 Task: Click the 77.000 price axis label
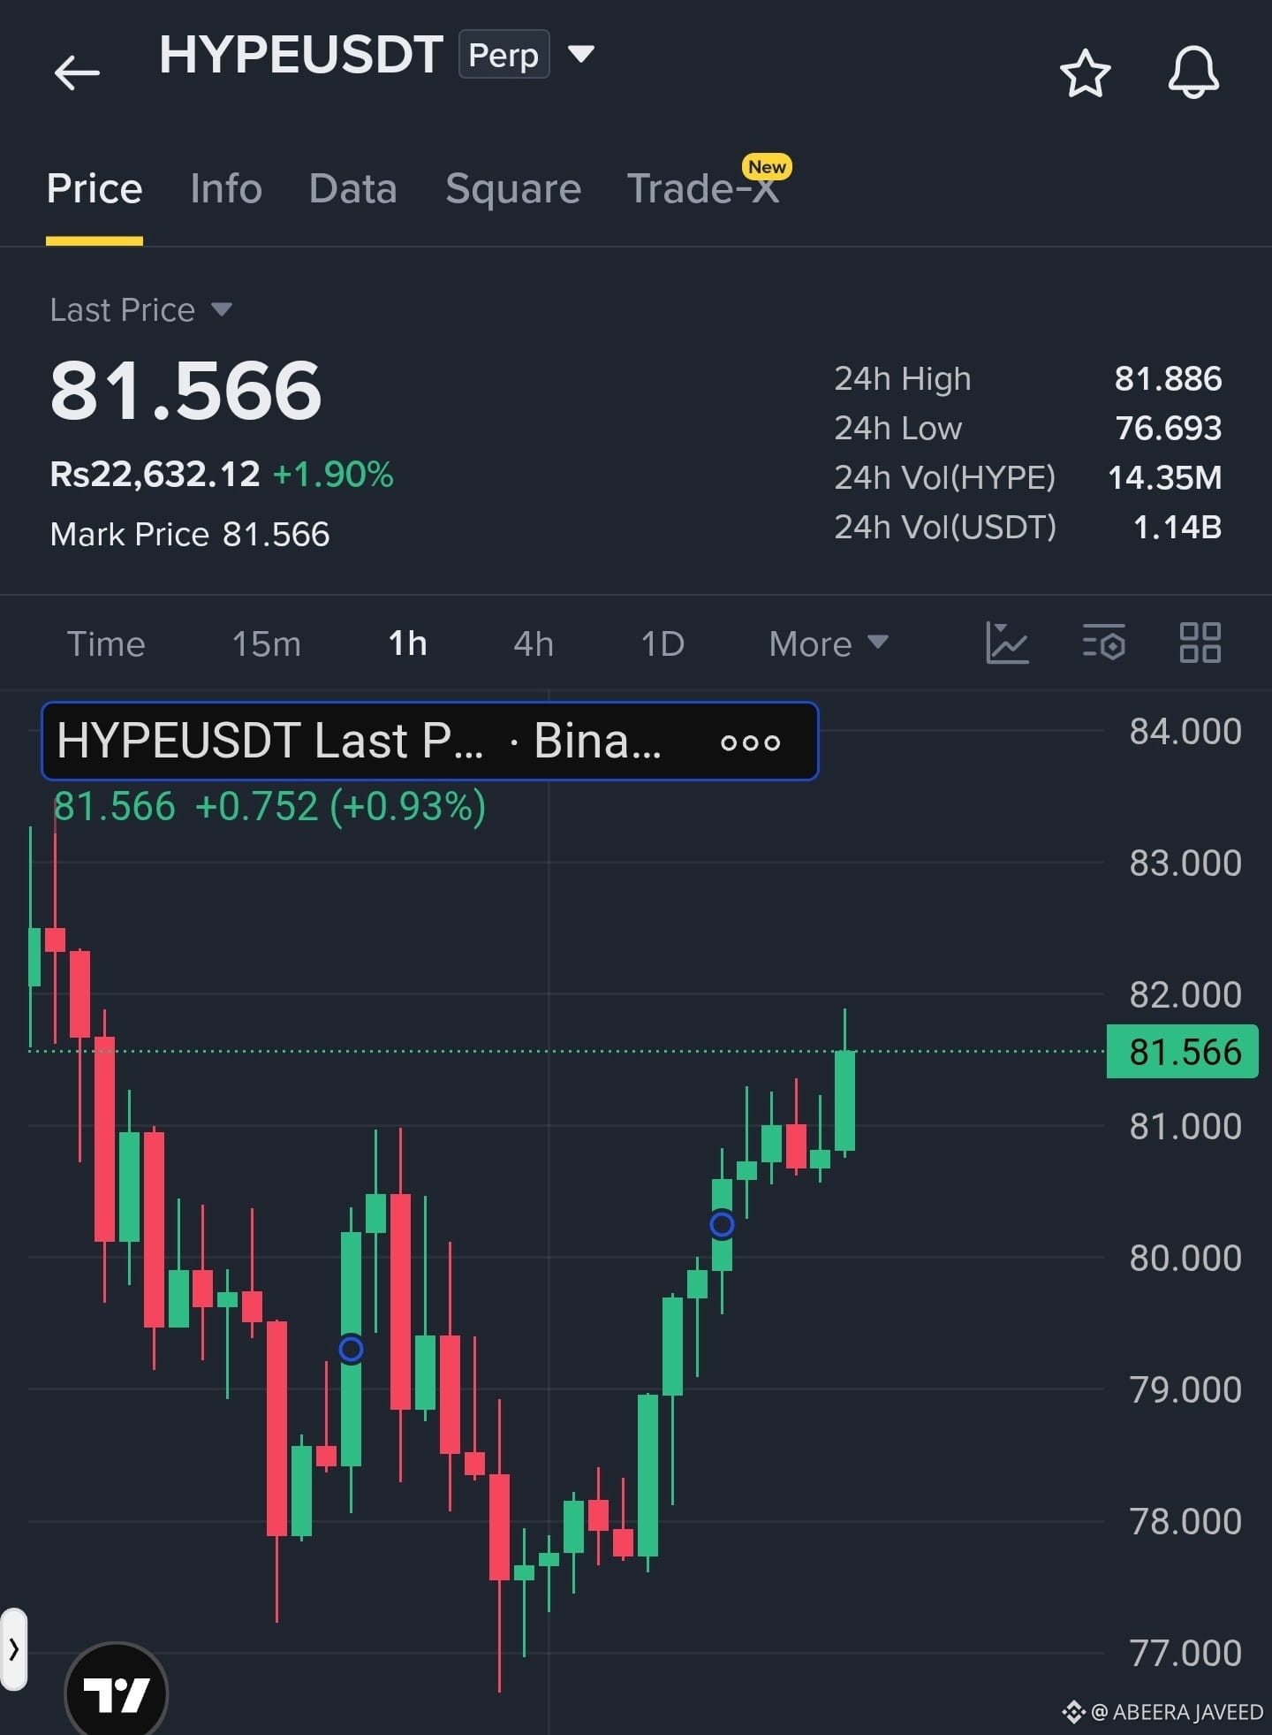tap(1185, 1654)
